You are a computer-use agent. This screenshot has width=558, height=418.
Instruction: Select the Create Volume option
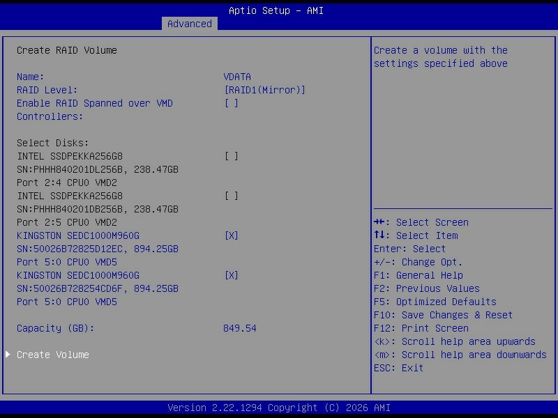coord(53,355)
